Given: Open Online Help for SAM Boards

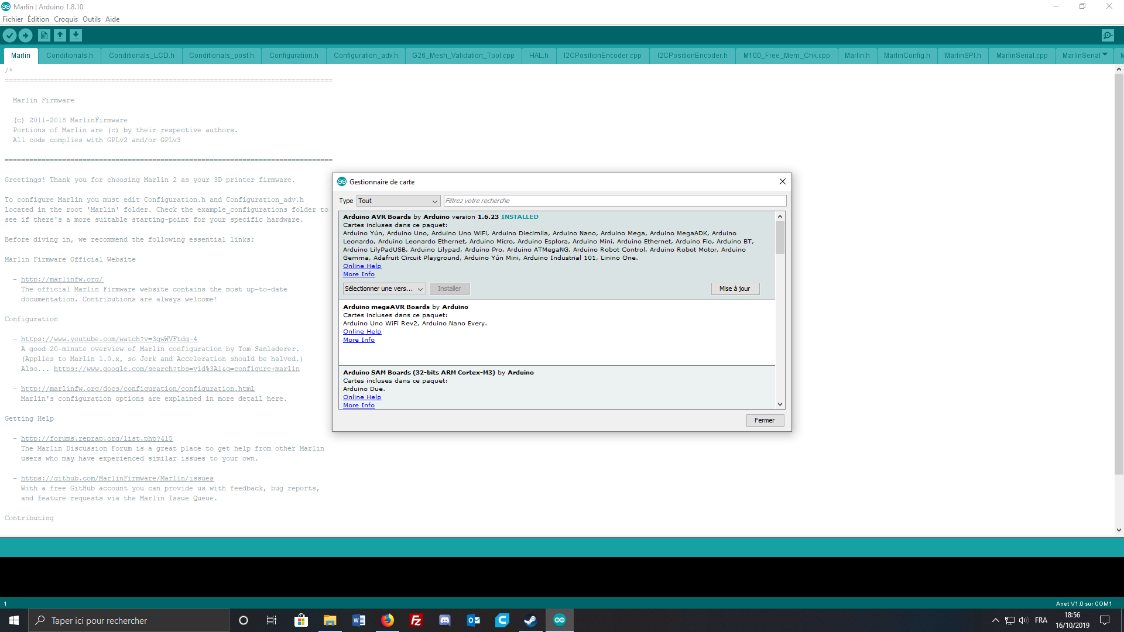Looking at the screenshot, I should point(362,397).
